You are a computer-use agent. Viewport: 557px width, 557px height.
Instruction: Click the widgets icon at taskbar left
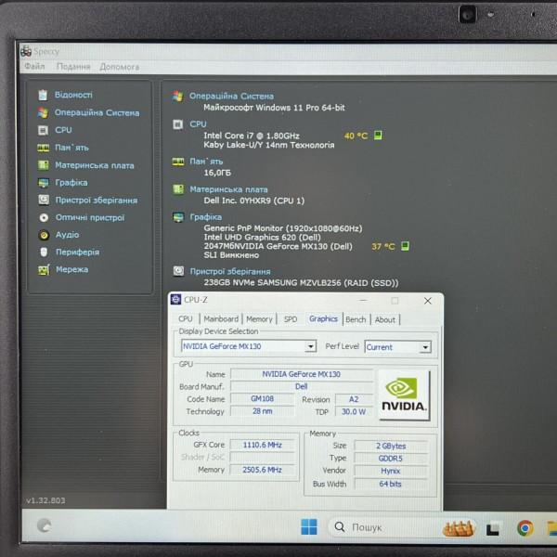44,525
